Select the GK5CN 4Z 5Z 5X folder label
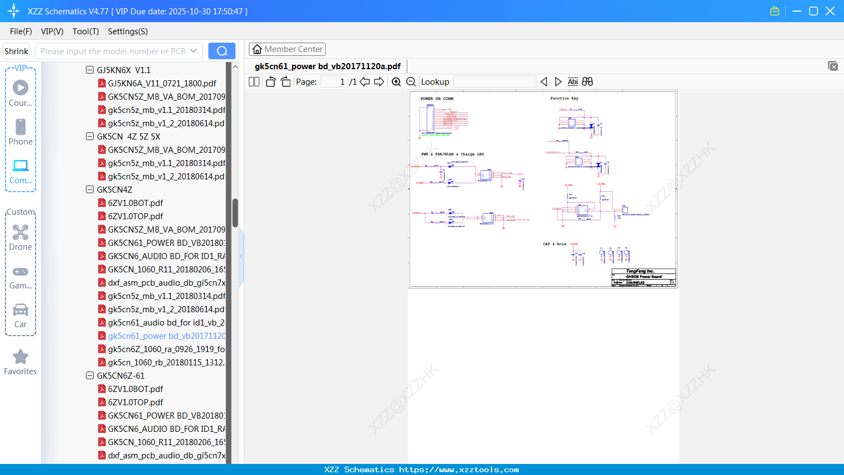The height and width of the screenshot is (475, 844). tap(129, 137)
